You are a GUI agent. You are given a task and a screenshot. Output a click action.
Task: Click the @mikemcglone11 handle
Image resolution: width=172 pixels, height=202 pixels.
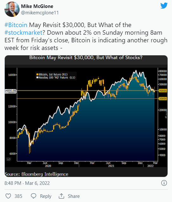coord(40,13)
